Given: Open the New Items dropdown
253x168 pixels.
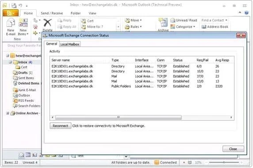Looking at the screenshot, I should point(23,27).
